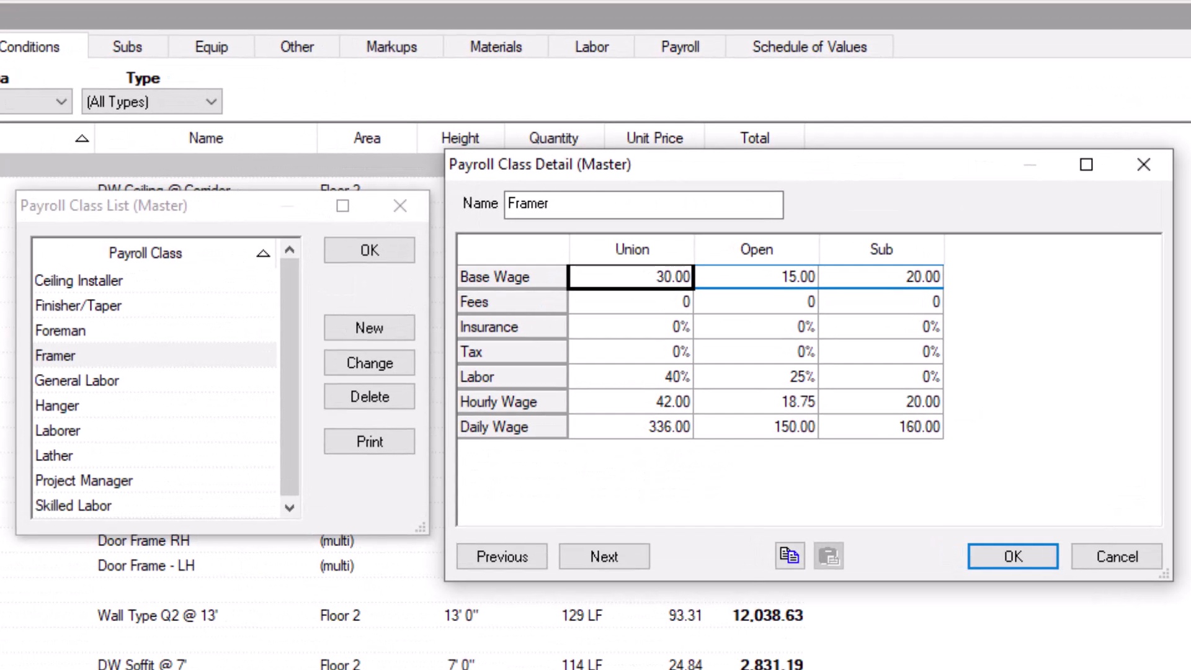This screenshot has width=1191, height=670.
Task: Click the Union Labor percentage cell 40%
Action: 631,377
